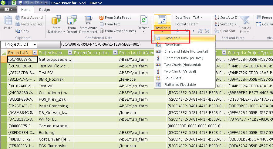
Task: Open the From Database import option
Action: [x=56, y=24]
